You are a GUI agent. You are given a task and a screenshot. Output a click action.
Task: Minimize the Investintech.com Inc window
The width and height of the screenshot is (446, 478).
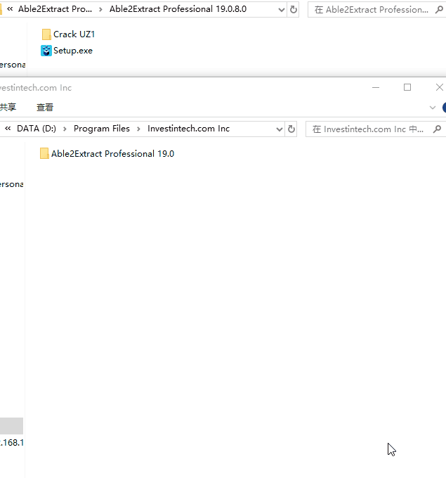375,88
